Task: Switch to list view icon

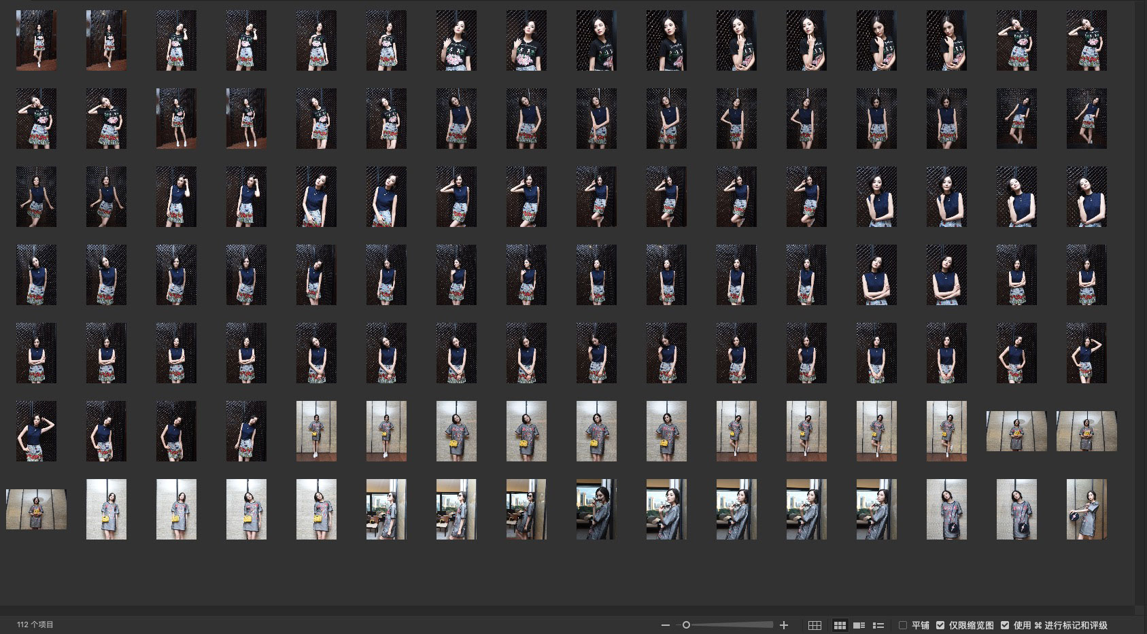Action: [878, 625]
